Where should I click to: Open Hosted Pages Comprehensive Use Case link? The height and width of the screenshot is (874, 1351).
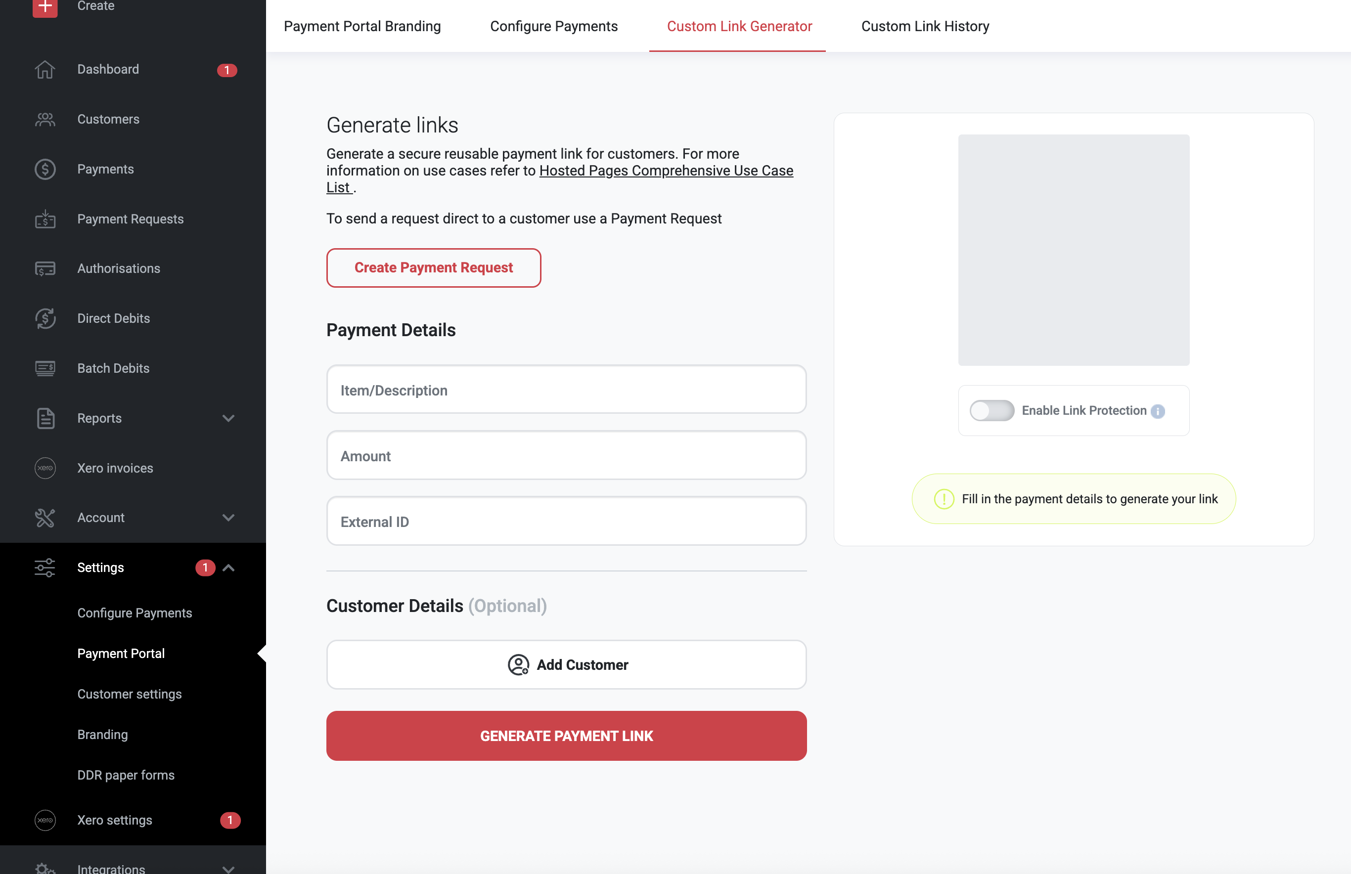[x=665, y=171]
